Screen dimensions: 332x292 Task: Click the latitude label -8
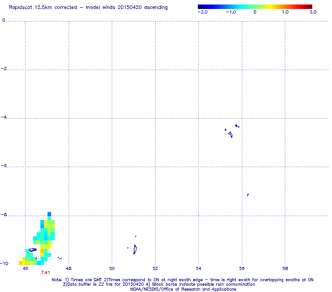4,214
